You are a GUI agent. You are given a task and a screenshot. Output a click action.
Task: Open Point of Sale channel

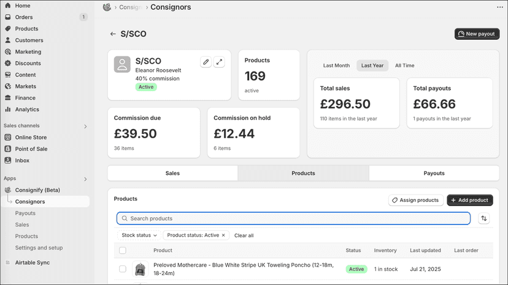coord(31,149)
